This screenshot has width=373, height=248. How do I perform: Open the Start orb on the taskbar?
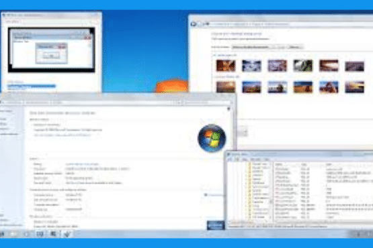click(2, 234)
